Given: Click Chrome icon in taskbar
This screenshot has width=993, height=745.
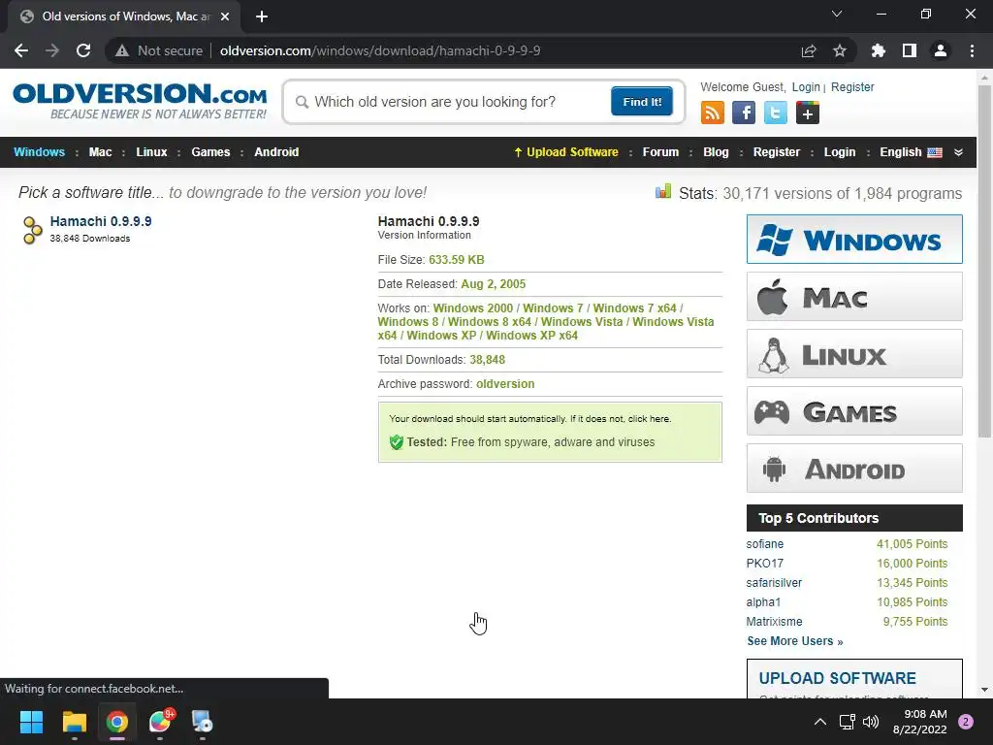Looking at the screenshot, I should pyautogui.click(x=117, y=722).
